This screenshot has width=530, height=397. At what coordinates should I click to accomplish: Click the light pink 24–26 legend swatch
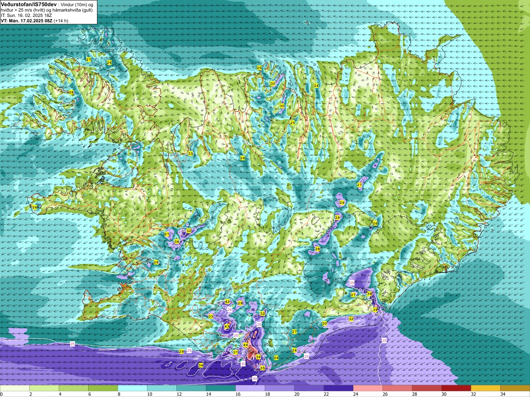tap(368, 388)
